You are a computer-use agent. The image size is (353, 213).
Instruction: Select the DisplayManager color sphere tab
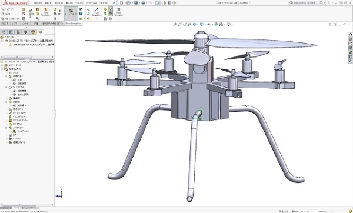coord(33,32)
